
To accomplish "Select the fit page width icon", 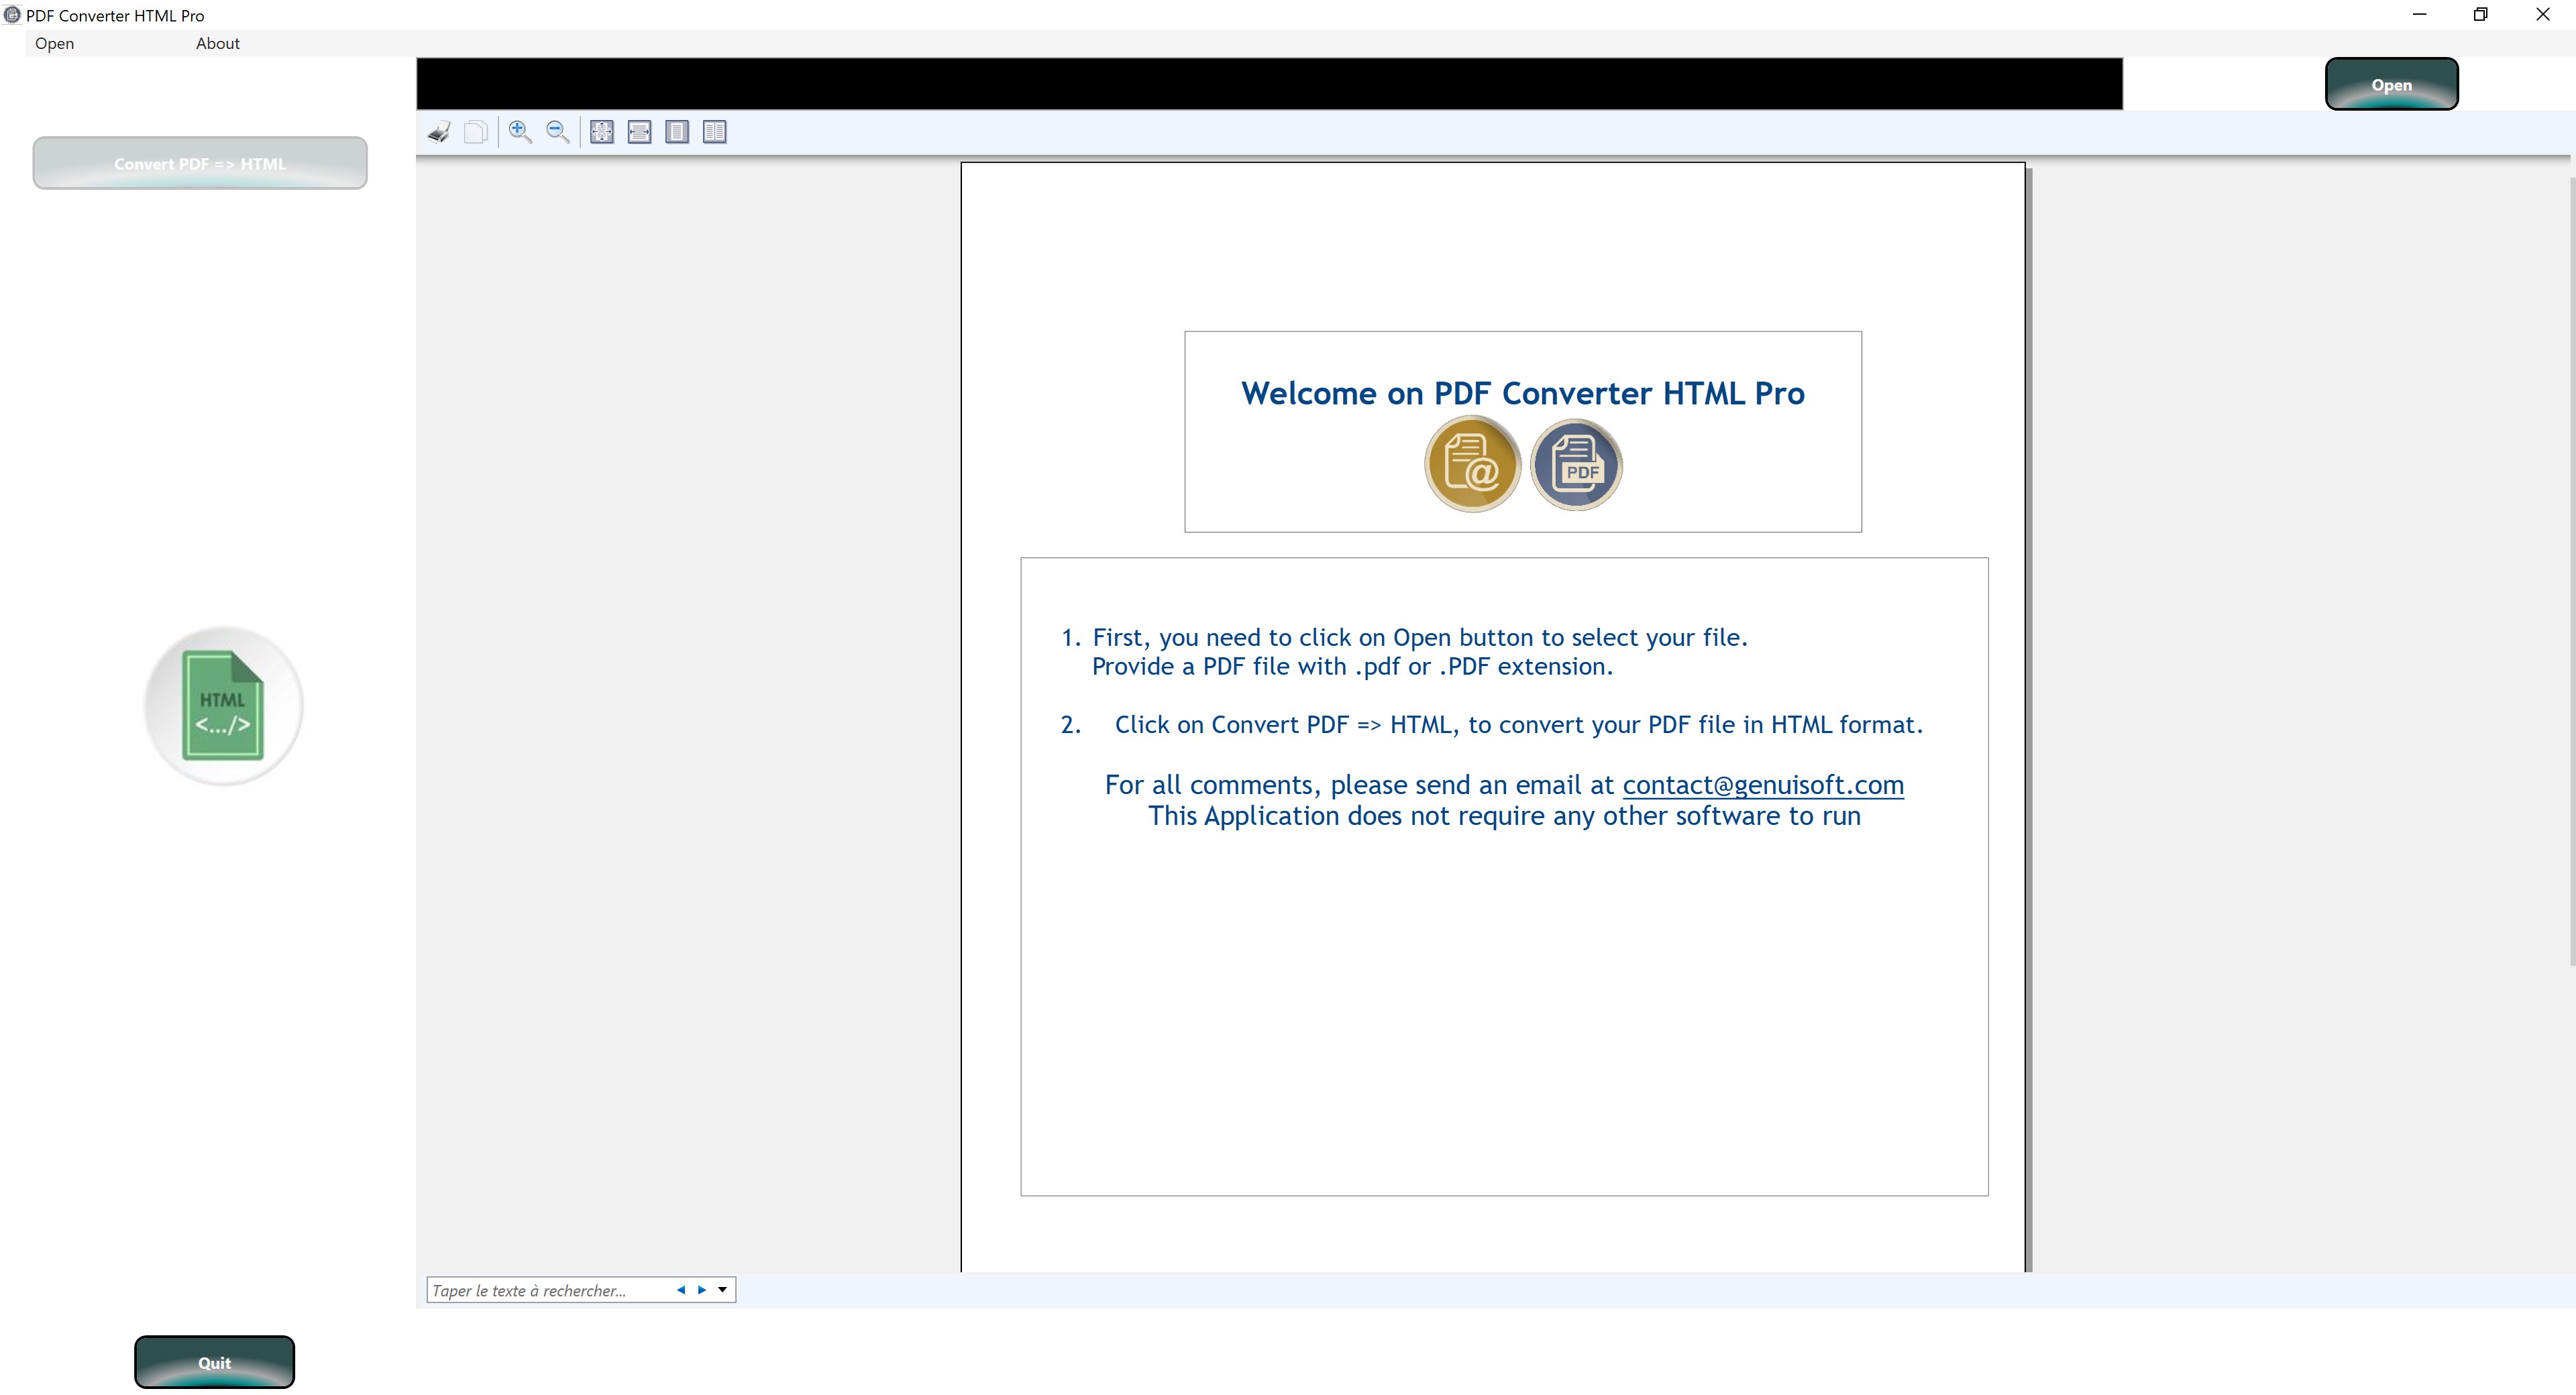I will tap(640, 132).
